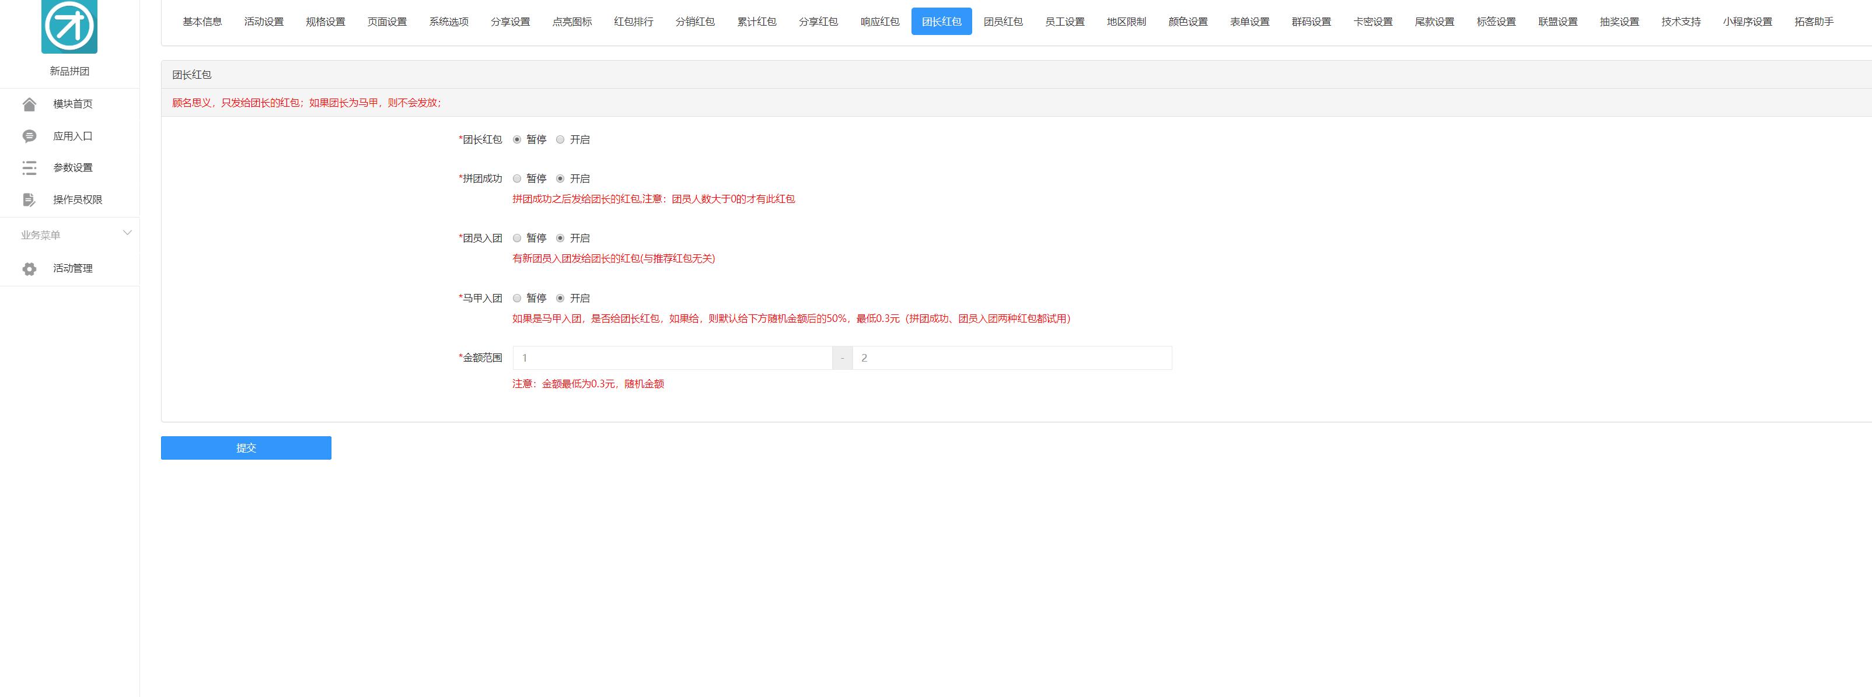Click the chat bubble icon beside 应用入口

29,136
